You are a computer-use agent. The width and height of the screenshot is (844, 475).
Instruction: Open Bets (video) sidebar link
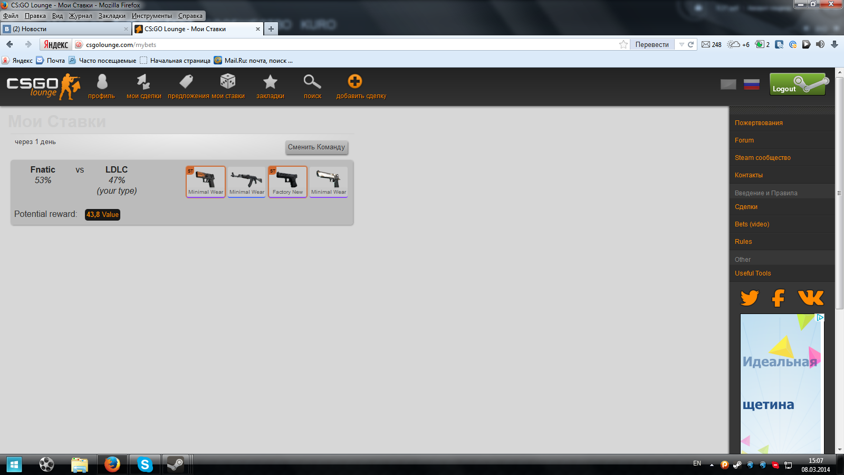pyautogui.click(x=752, y=224)
